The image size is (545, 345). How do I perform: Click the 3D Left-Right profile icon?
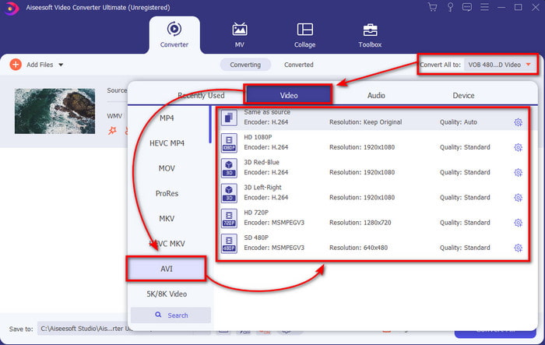[x=229, y=193]
